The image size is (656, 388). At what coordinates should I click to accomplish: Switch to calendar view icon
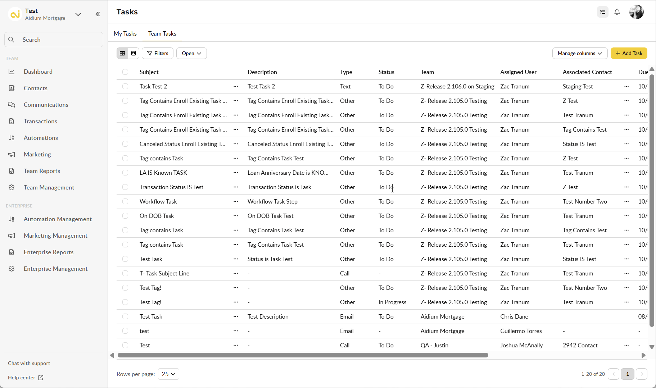point(134,53)
